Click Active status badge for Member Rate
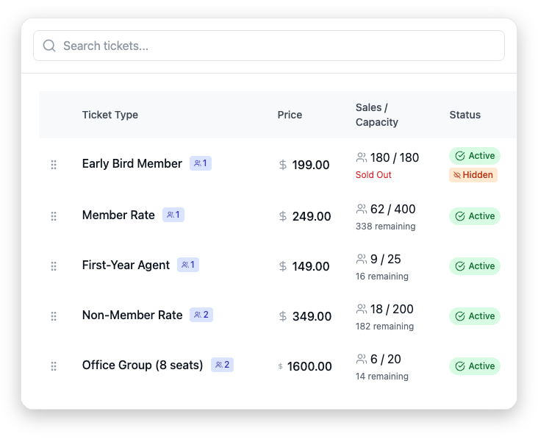The height and width of the screenshot is (442, 538). coord(475,216)
